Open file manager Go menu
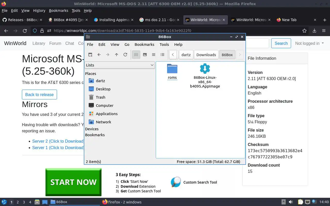330x206 pixels. 127,44
